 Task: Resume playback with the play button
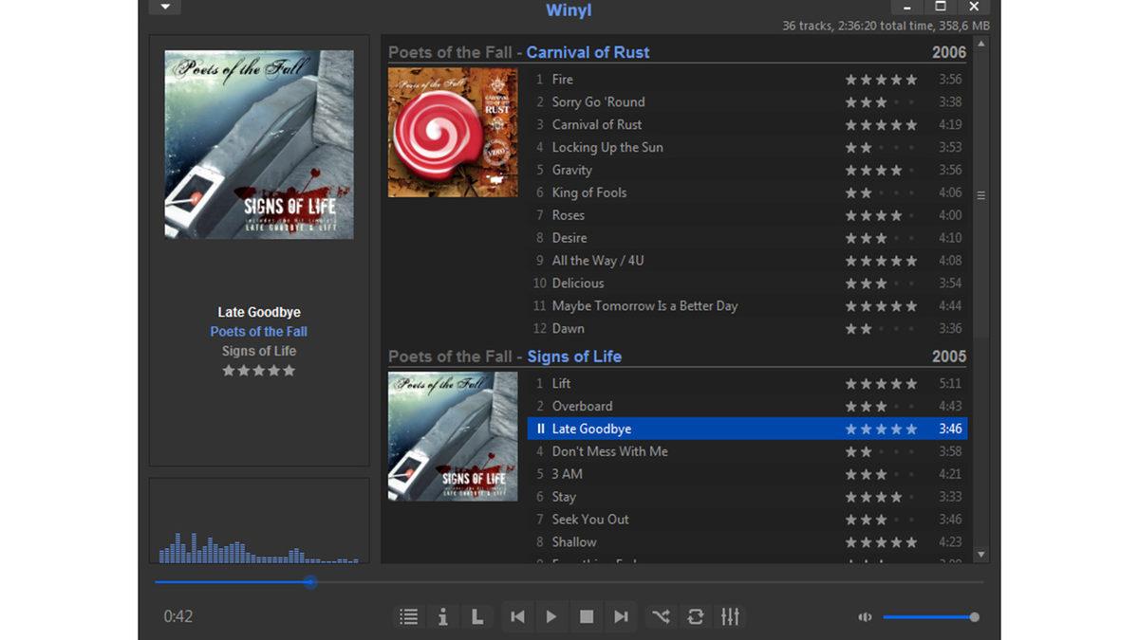coord(551,616)
